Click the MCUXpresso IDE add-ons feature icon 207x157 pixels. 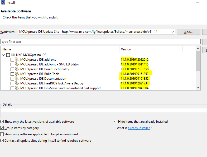(17, 60)
